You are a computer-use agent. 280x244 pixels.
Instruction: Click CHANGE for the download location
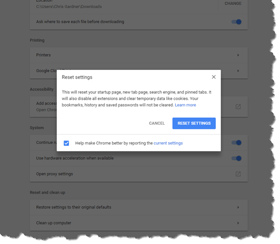pos(233,4)
